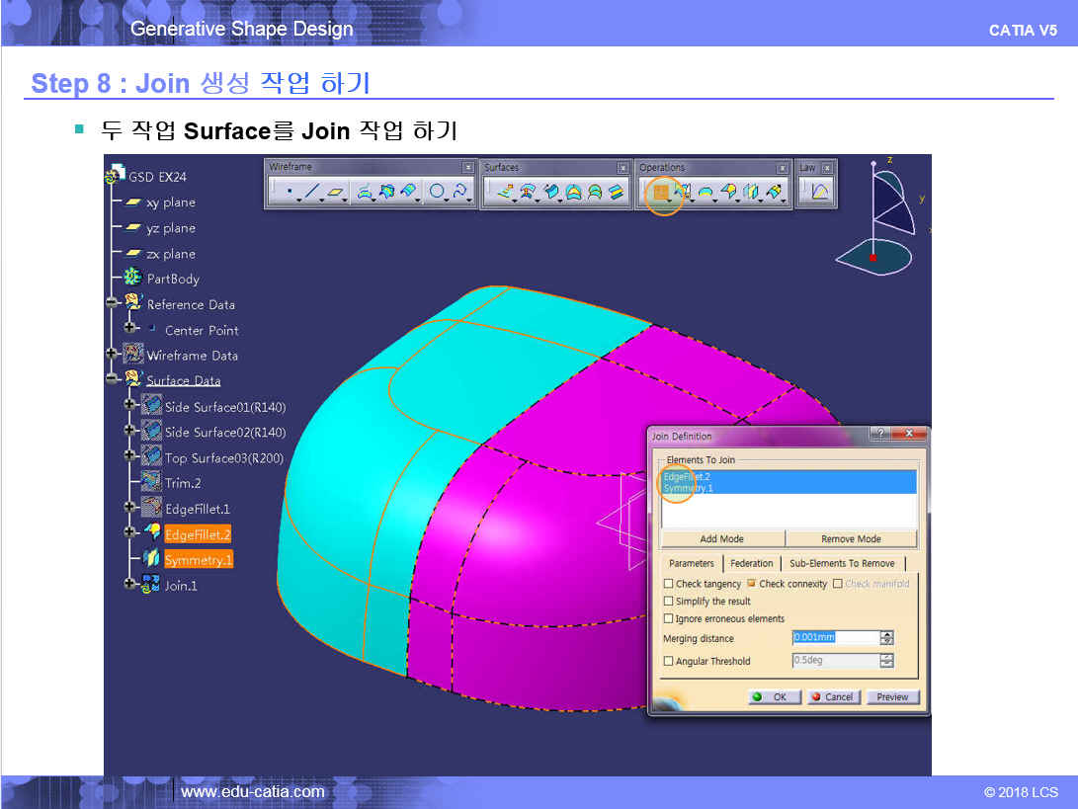Click the Preview button
The image size is (1078, 809).
(892, 696)
